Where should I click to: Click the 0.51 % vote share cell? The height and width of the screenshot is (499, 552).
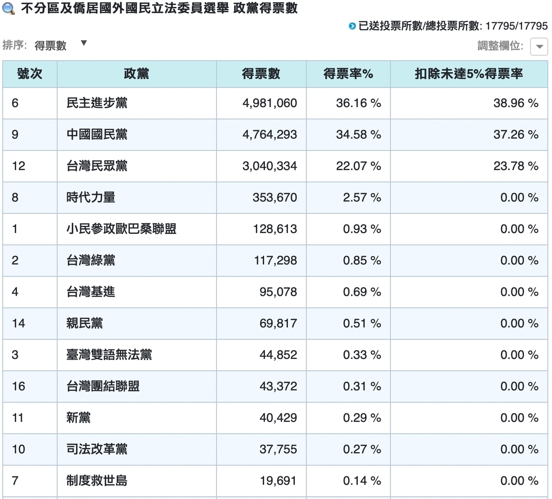pos(348,323)
